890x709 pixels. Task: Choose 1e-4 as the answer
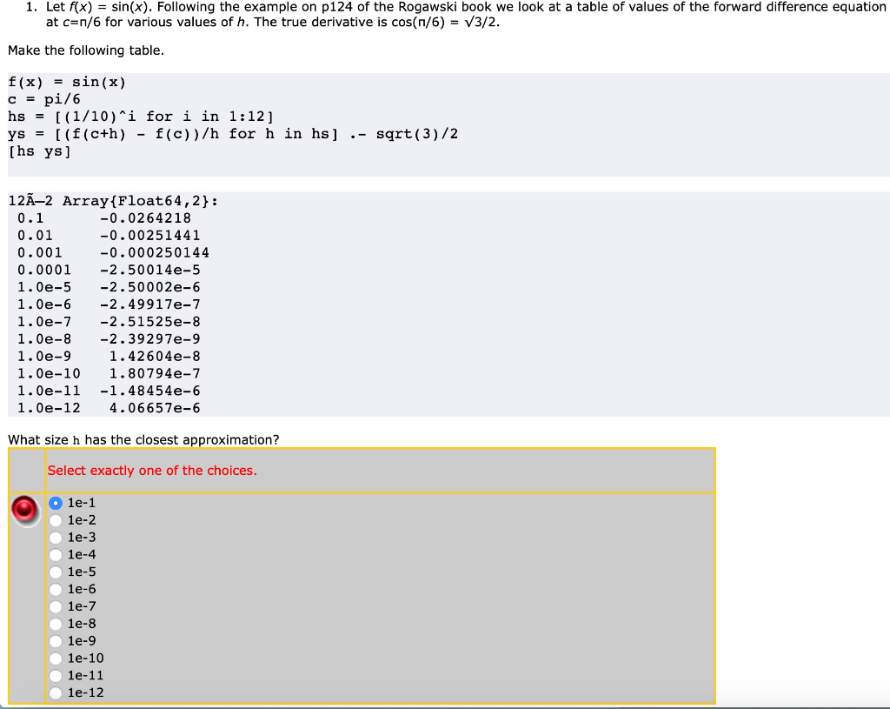pos(55,554)
